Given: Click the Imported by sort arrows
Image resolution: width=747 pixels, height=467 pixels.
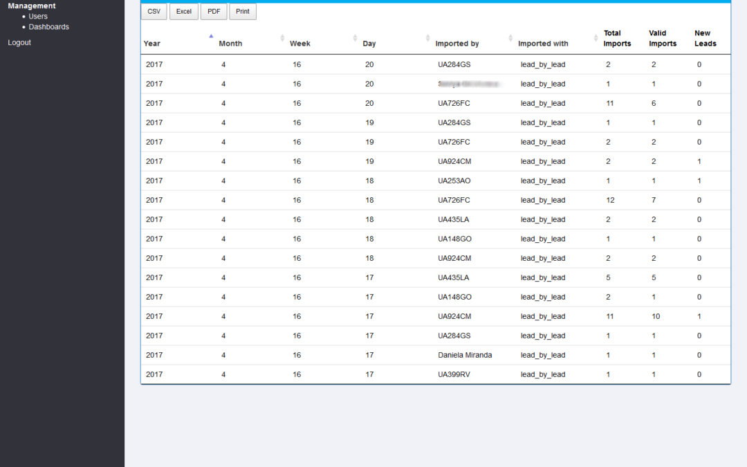Looking at the screenshot, I should click(x=510, y=37).
